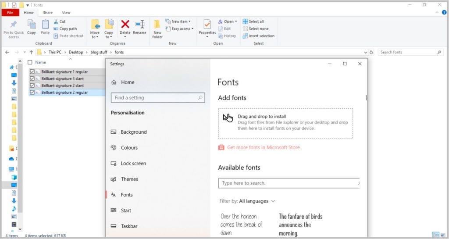
Task: Uncheck Brilliant signature 1 regular checkbox
Action: (x=32, y=71)
